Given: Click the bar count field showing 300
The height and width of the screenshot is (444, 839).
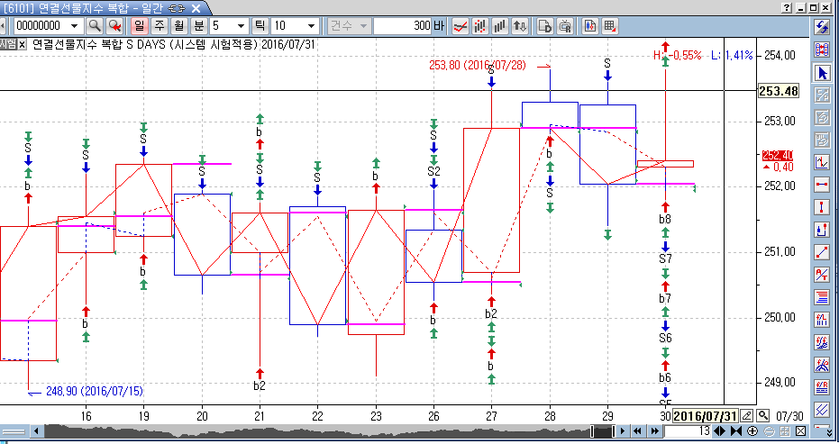Looking at the screenshot, I should click(407, 26).
